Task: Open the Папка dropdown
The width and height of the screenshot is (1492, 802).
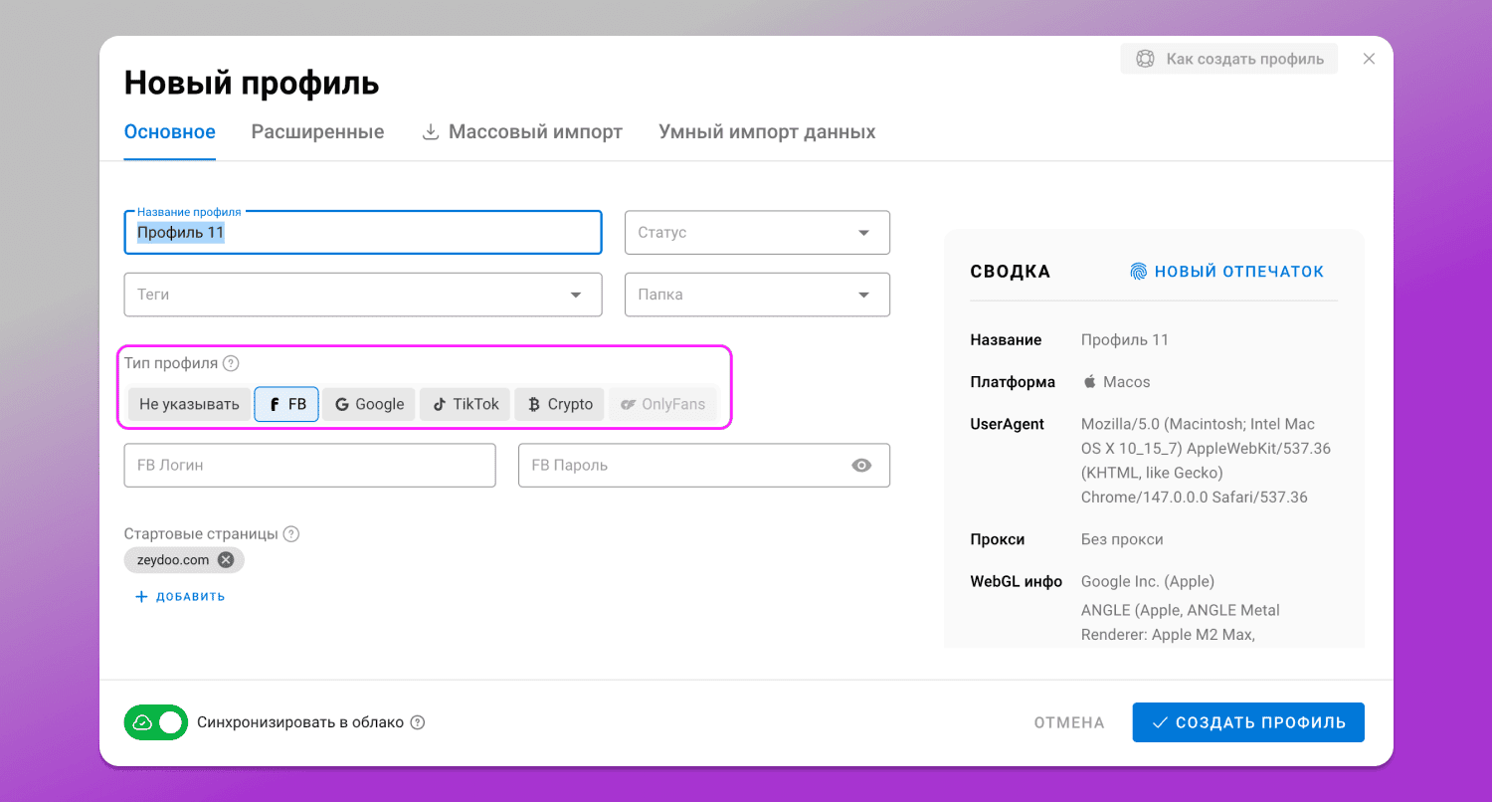Action: [x=757, y=295]
